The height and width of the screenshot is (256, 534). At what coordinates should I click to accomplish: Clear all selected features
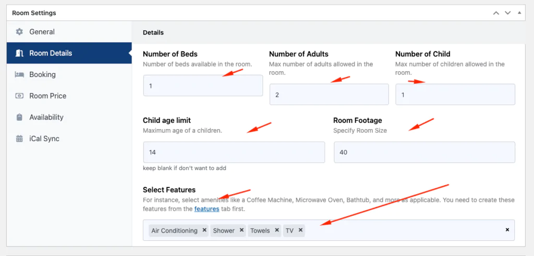(x=507, y=230)
